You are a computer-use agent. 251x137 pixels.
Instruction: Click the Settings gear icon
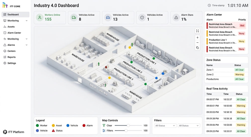click(x=5, y=63)
